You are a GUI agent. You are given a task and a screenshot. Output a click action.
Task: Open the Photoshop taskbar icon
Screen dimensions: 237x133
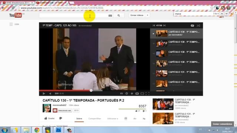tap(59, 130)
